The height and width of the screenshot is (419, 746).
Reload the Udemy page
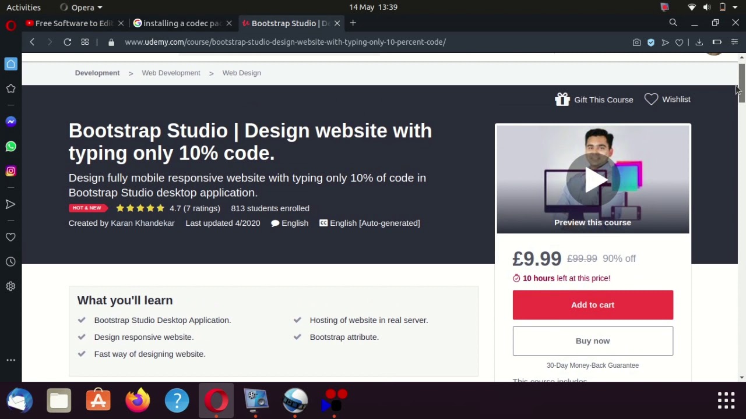pos(68,42)
